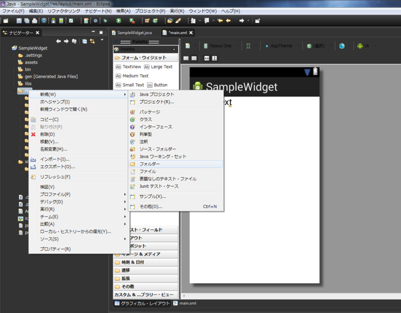
Task: Open the activity (選択) dropdown
Action: click(x=319, y=46)
